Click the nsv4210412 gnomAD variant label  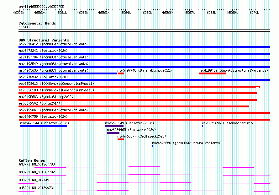pos(54,44)
